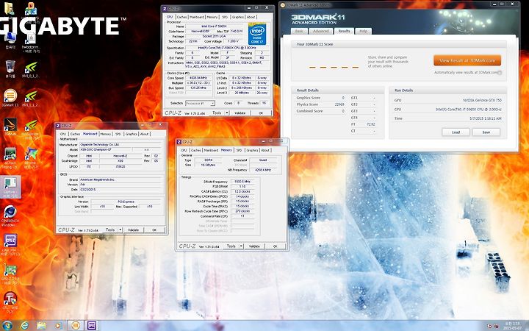Open the ASRock Timing Configurator desktop icon
529x331 pixels.
[x=10, y=158]
